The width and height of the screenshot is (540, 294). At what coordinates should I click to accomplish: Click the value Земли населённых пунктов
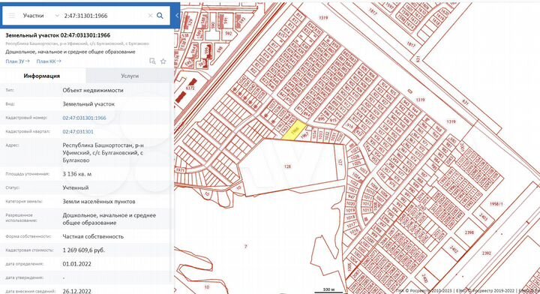coord(99,202)
